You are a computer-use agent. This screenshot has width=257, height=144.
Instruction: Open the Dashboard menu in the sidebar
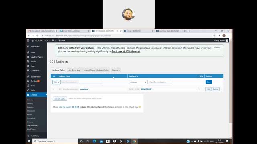(35, 46)
